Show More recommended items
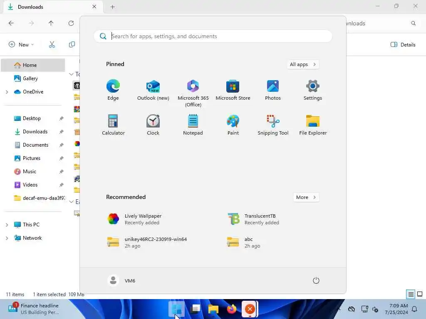426x319 pixels. [306, 197]
